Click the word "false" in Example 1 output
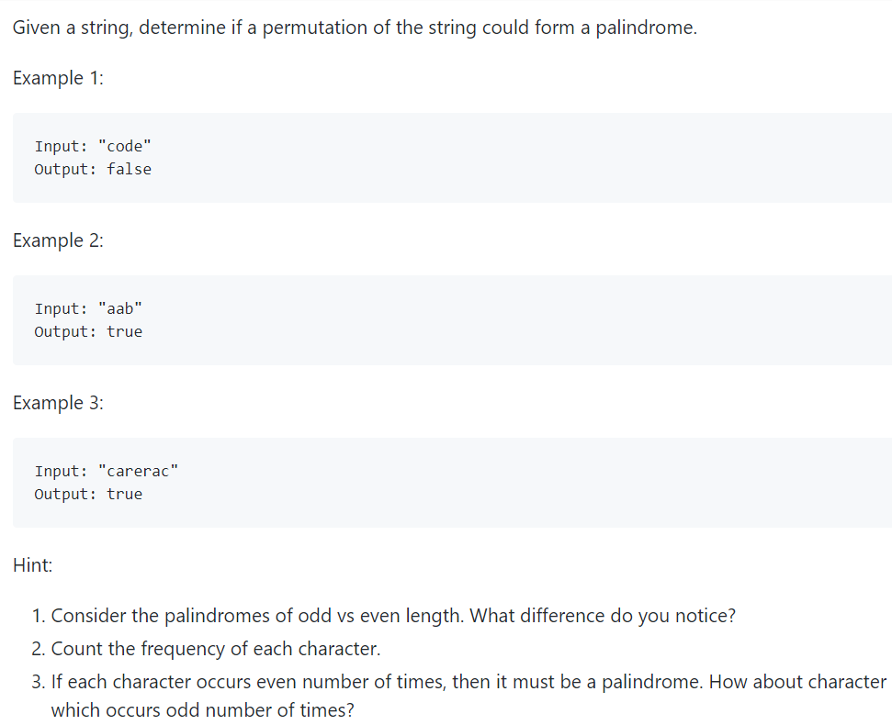 point(130,169)
